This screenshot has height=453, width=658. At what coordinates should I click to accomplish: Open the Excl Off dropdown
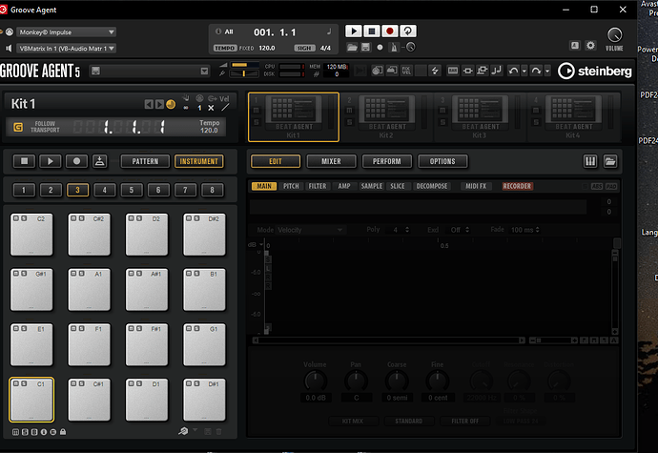(x=459, y=230)
